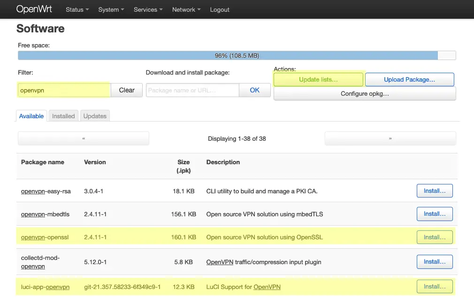Clear the package filter
Viewport: 474px width, 297px height.
(x=127, y=91)
